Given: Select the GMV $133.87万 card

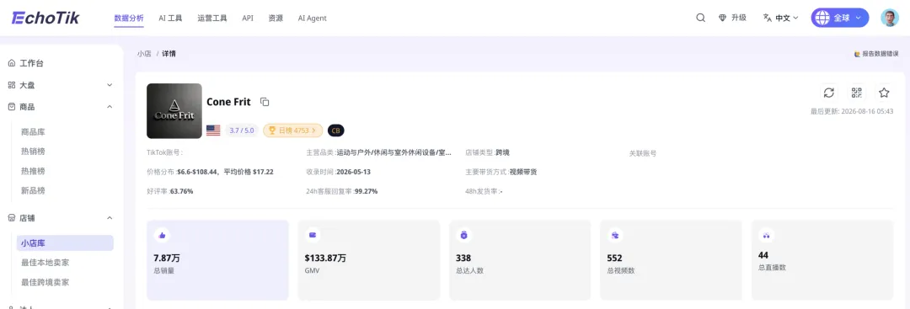Looking at the screenshot, I should 368,260.
